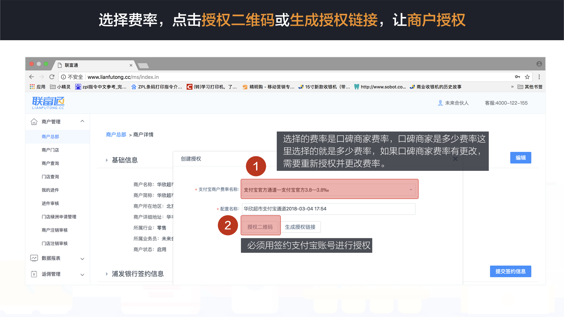This screenshot has width=564, height=317.
Task: Click the 配置名称 input field
Action: [x=328, y=209]
